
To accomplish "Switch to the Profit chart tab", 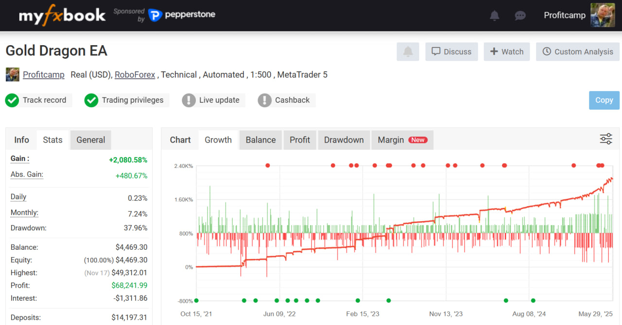I will click(x=300, y=140).
